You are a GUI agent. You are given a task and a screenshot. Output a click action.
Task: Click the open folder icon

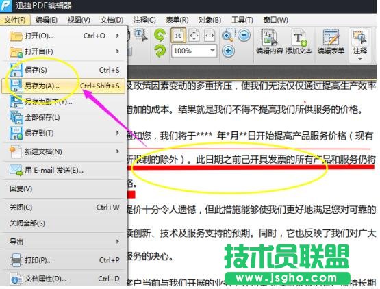(16, 36)
